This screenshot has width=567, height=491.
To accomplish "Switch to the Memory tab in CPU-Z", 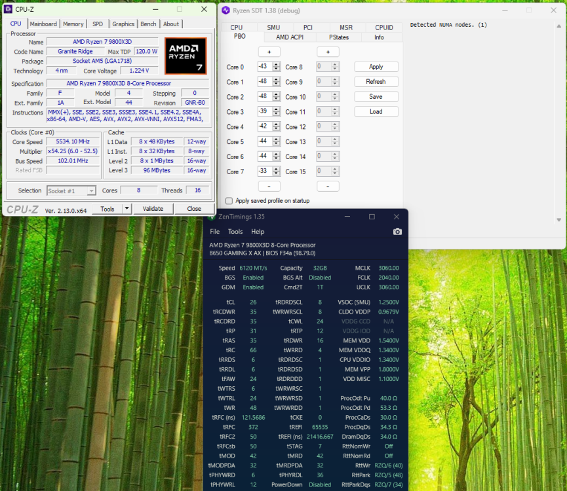I will coord(73,24).
